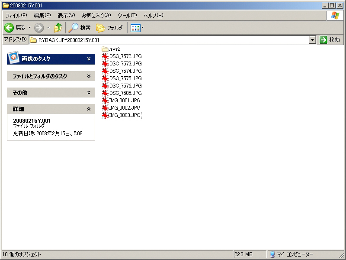Screen dimensions: 346x260
Task: Click the 更新日時 date text in details
Action: [x=48, y=133]
